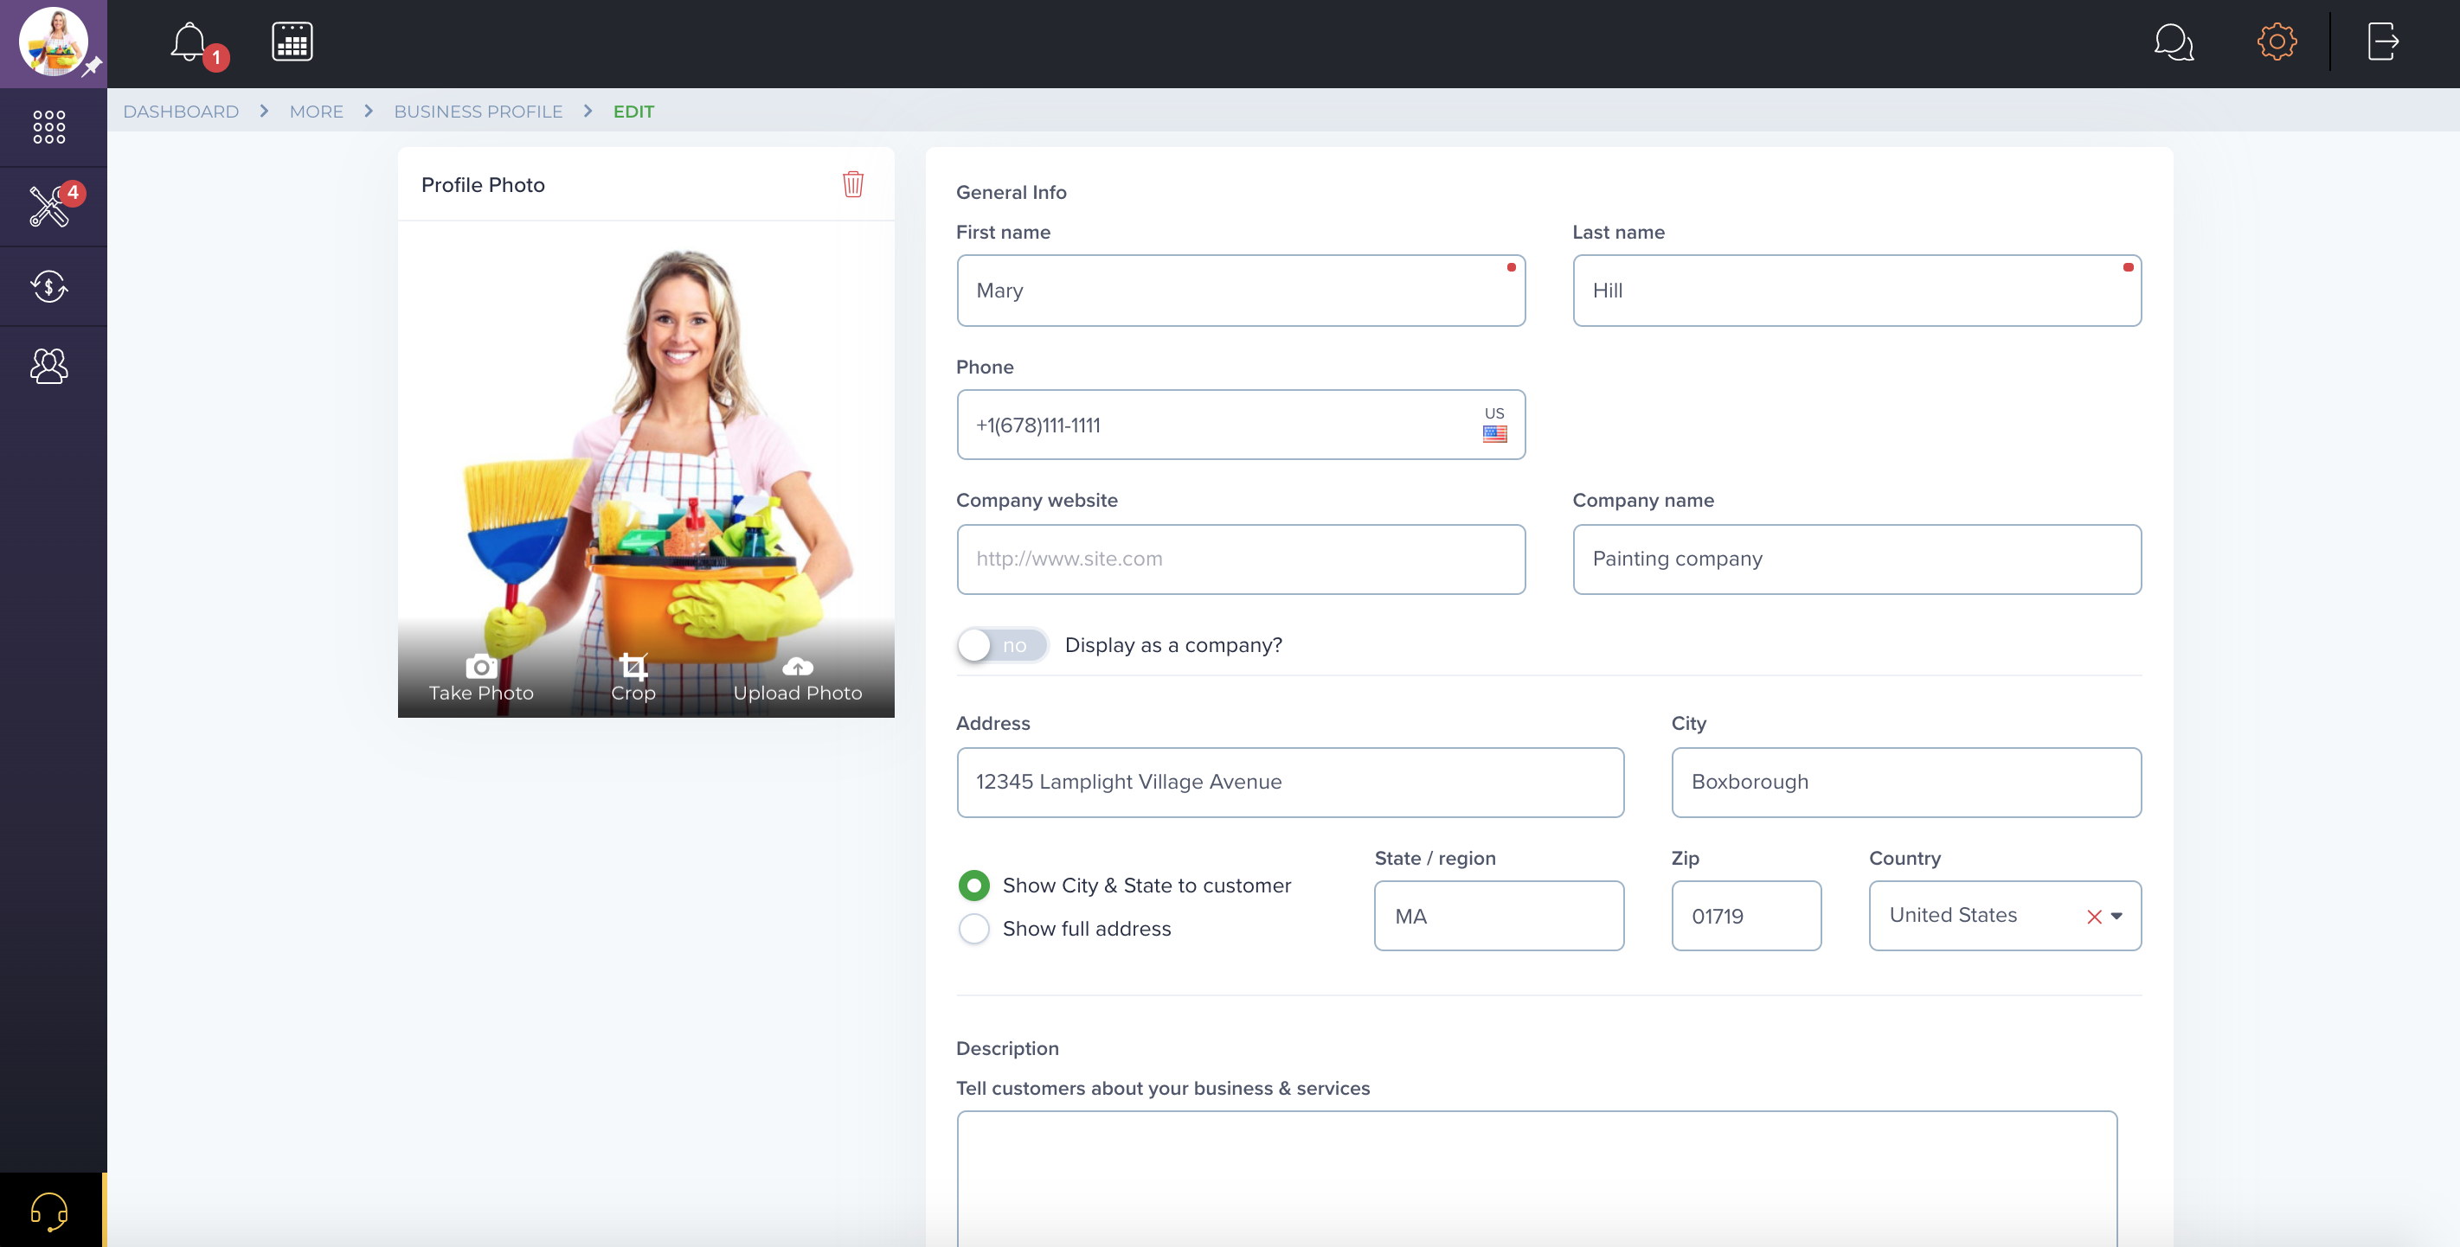
Task: Open the tools icon with badge 4
Action: pyautogui.click(x=48, y=206)
